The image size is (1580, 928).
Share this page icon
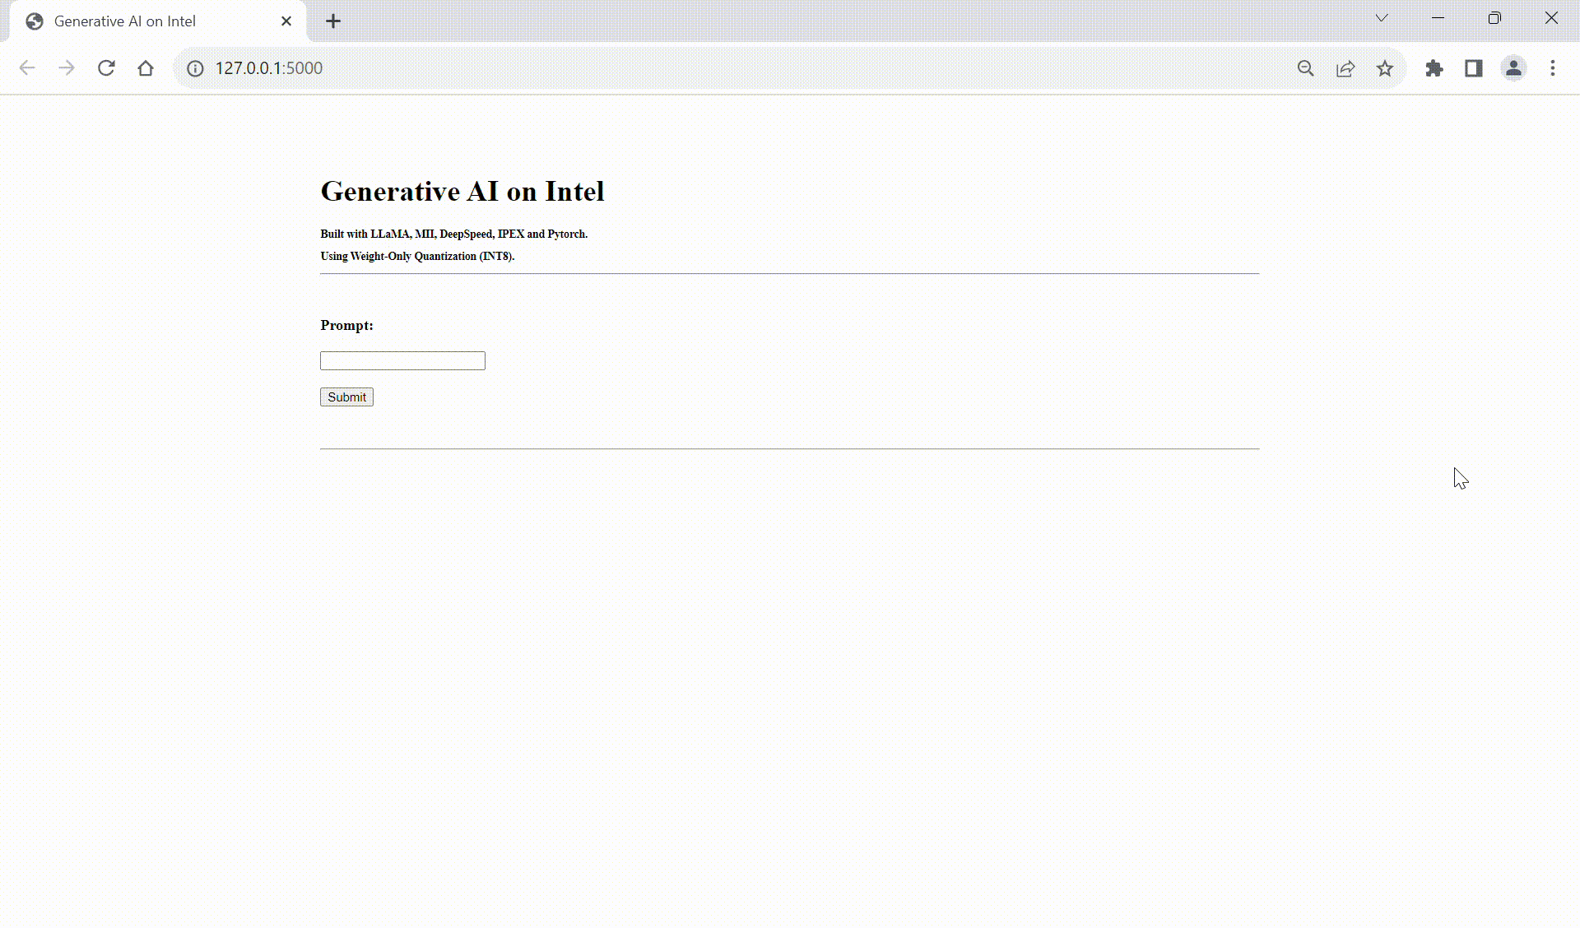point(1345,68)
